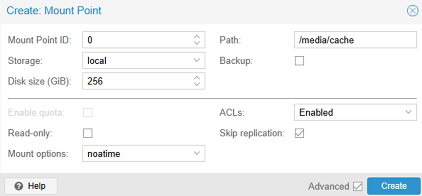Screen dimensions: 422x196
Task: Open the Mount options dropdown
Action: pos(196,154)
